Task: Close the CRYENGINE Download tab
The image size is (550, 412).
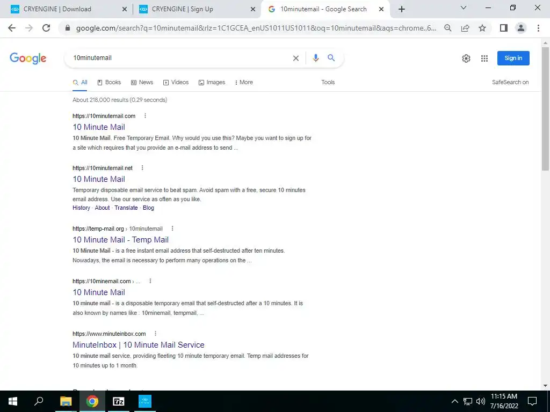Action: tap(124, 9)
